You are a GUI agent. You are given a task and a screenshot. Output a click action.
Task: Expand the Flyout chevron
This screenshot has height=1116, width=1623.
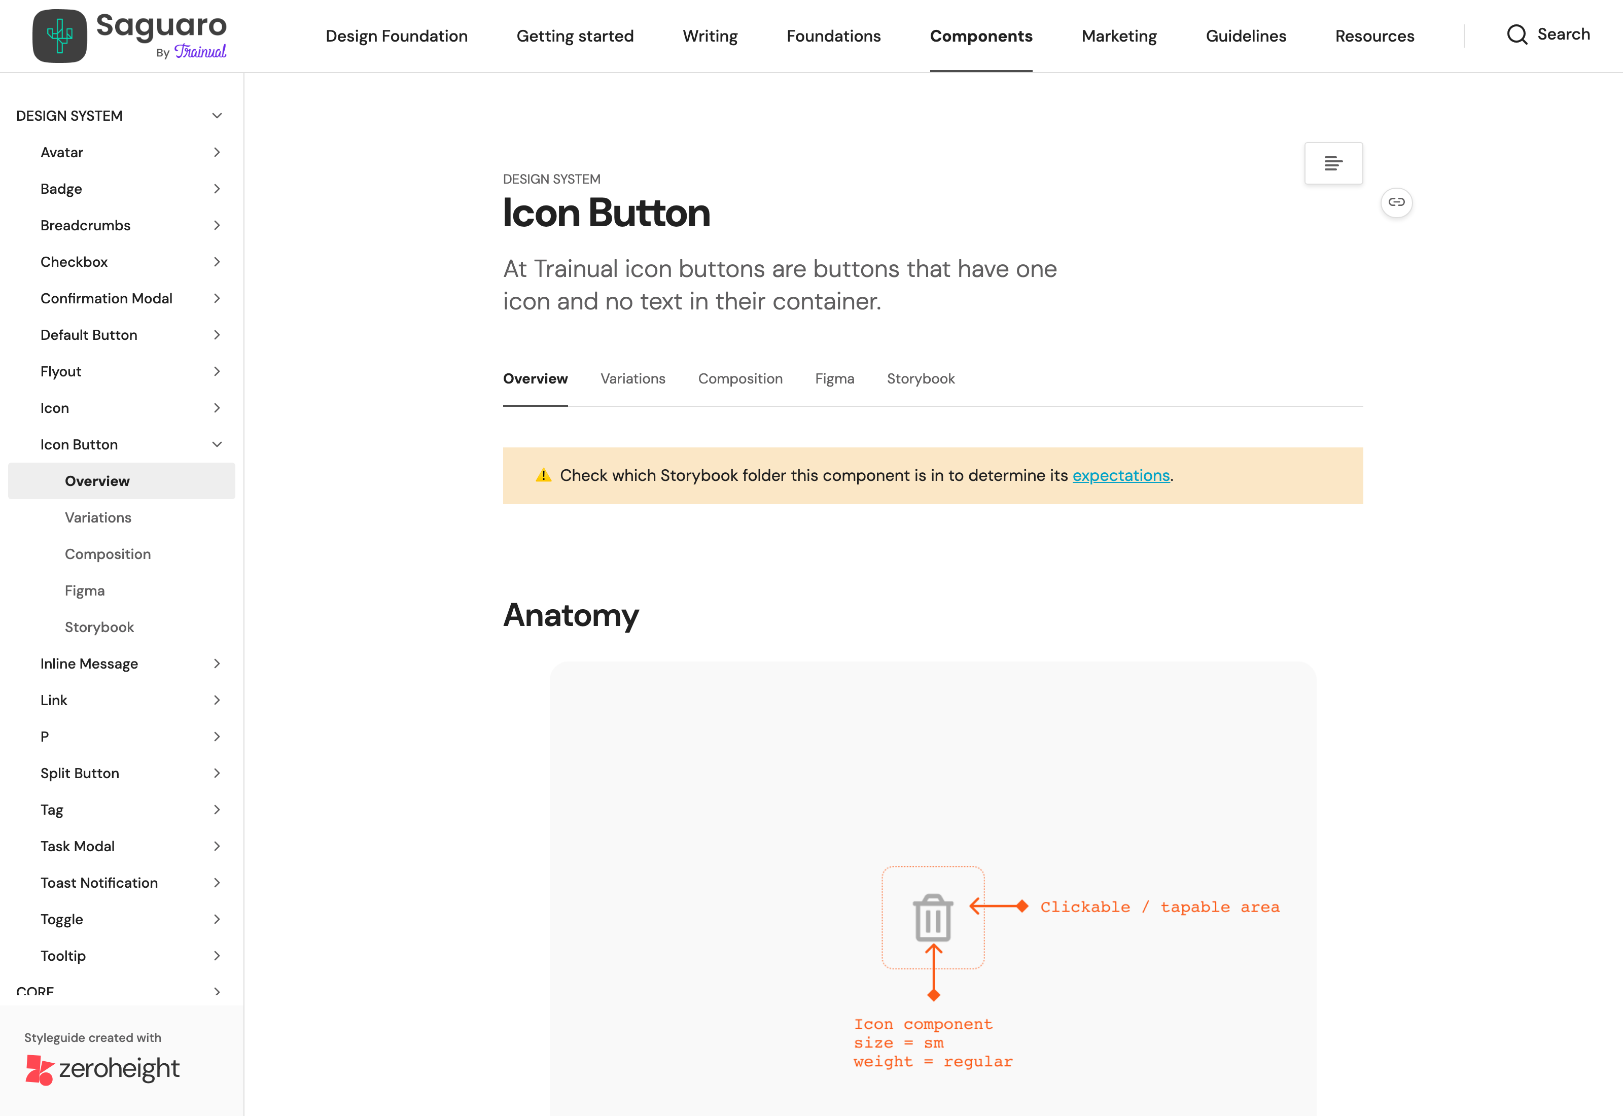click(217, 371)
